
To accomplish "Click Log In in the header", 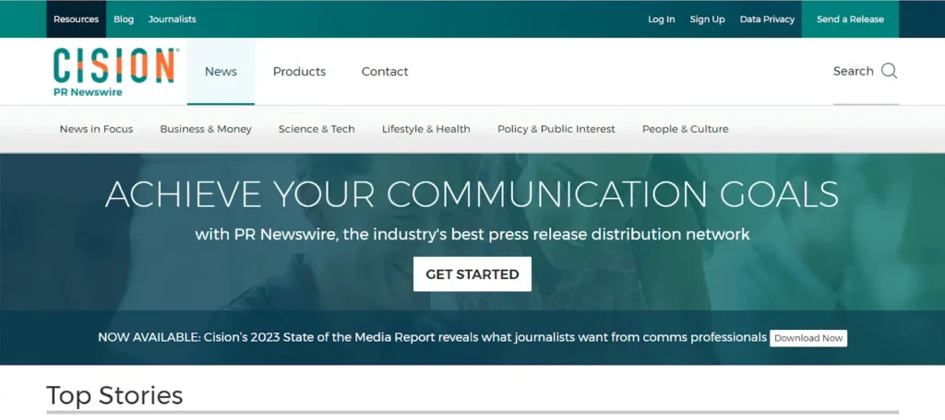I will 661,19.
